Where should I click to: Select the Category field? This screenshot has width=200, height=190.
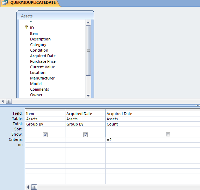click(x=38, y=45)
